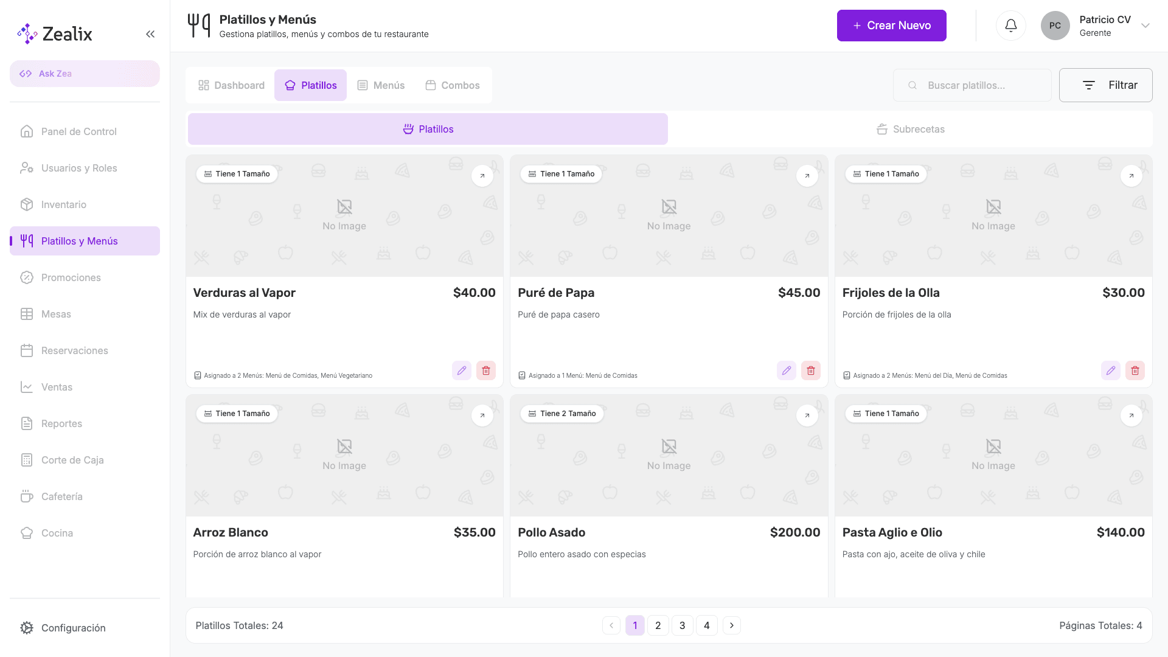
Task: Open Frijoles de la Olla details arrow
Action: 1131,176
